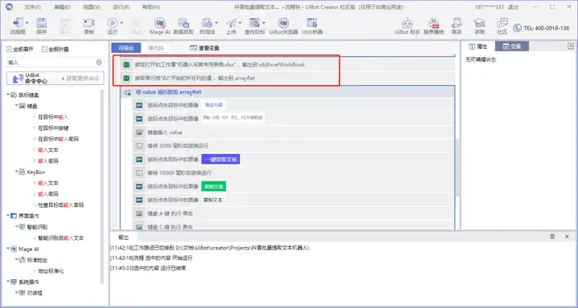The image size is (578, 308).
Task: Collapse the 键盘 tree node
Action: [x=16, y=106]
